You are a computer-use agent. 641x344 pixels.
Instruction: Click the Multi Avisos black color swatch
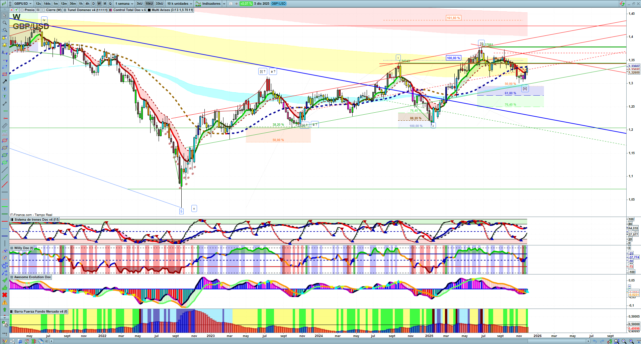(149, 10)
